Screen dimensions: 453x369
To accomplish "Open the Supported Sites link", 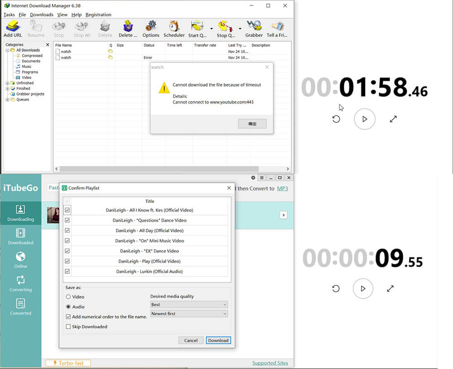I will click(x=270, y=363).
